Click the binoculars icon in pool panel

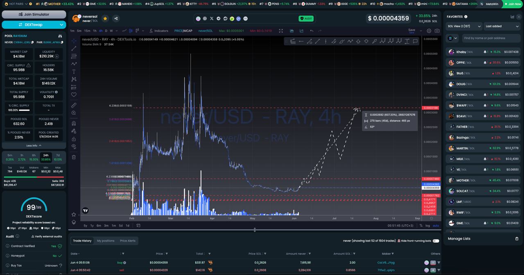pos(60,36)
